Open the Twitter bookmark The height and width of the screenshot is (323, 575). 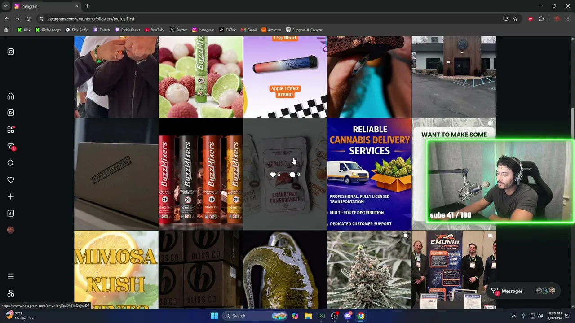[178, 30]
